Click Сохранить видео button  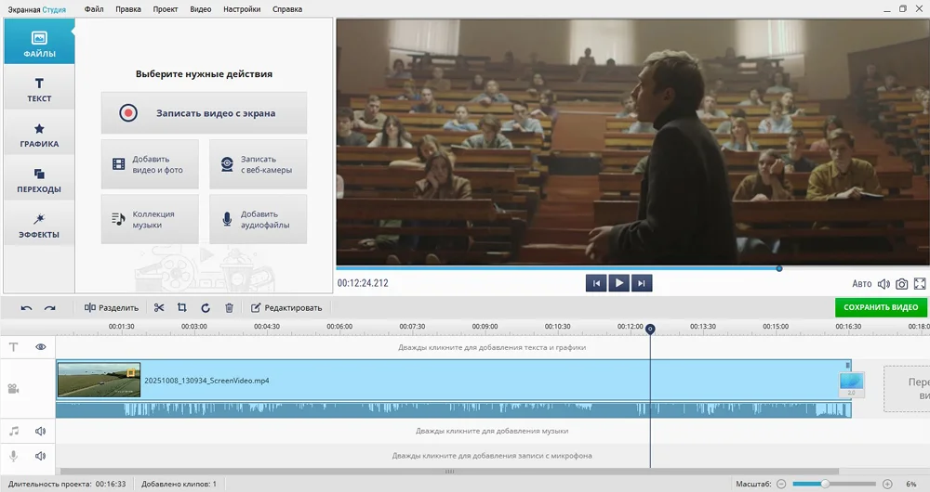click(x=881, y=307)
